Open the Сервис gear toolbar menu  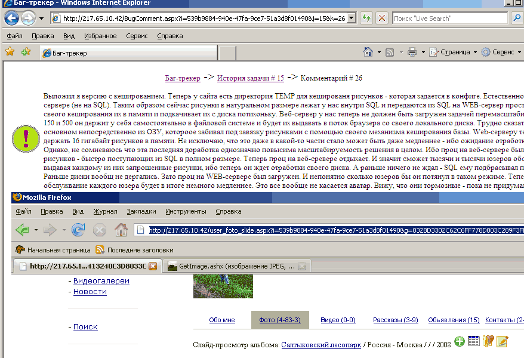[x=501, y=52]
